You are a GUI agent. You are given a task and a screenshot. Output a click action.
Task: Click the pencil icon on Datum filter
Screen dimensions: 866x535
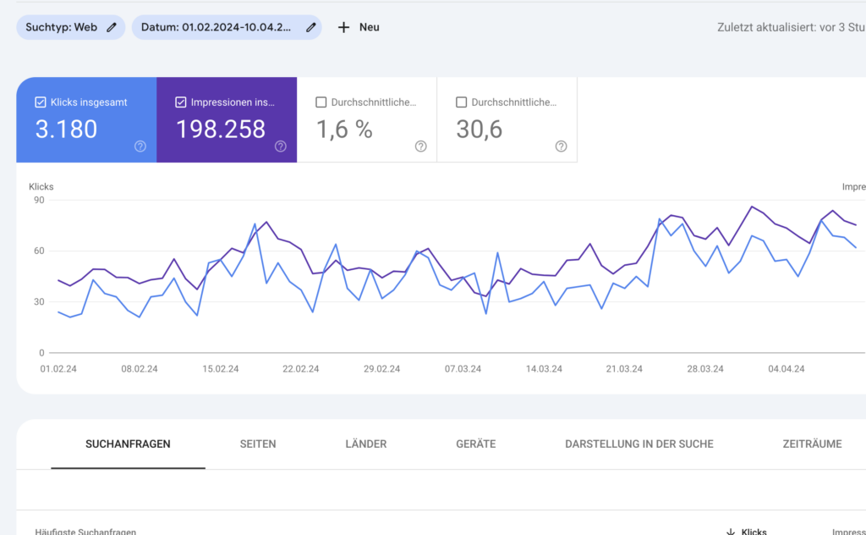click(x=311, y=27)
